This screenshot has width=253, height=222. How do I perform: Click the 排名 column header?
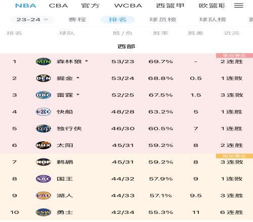(x=14, y=33)
